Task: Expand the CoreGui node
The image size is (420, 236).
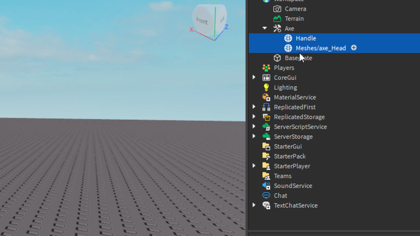Action: pos(254,77)
